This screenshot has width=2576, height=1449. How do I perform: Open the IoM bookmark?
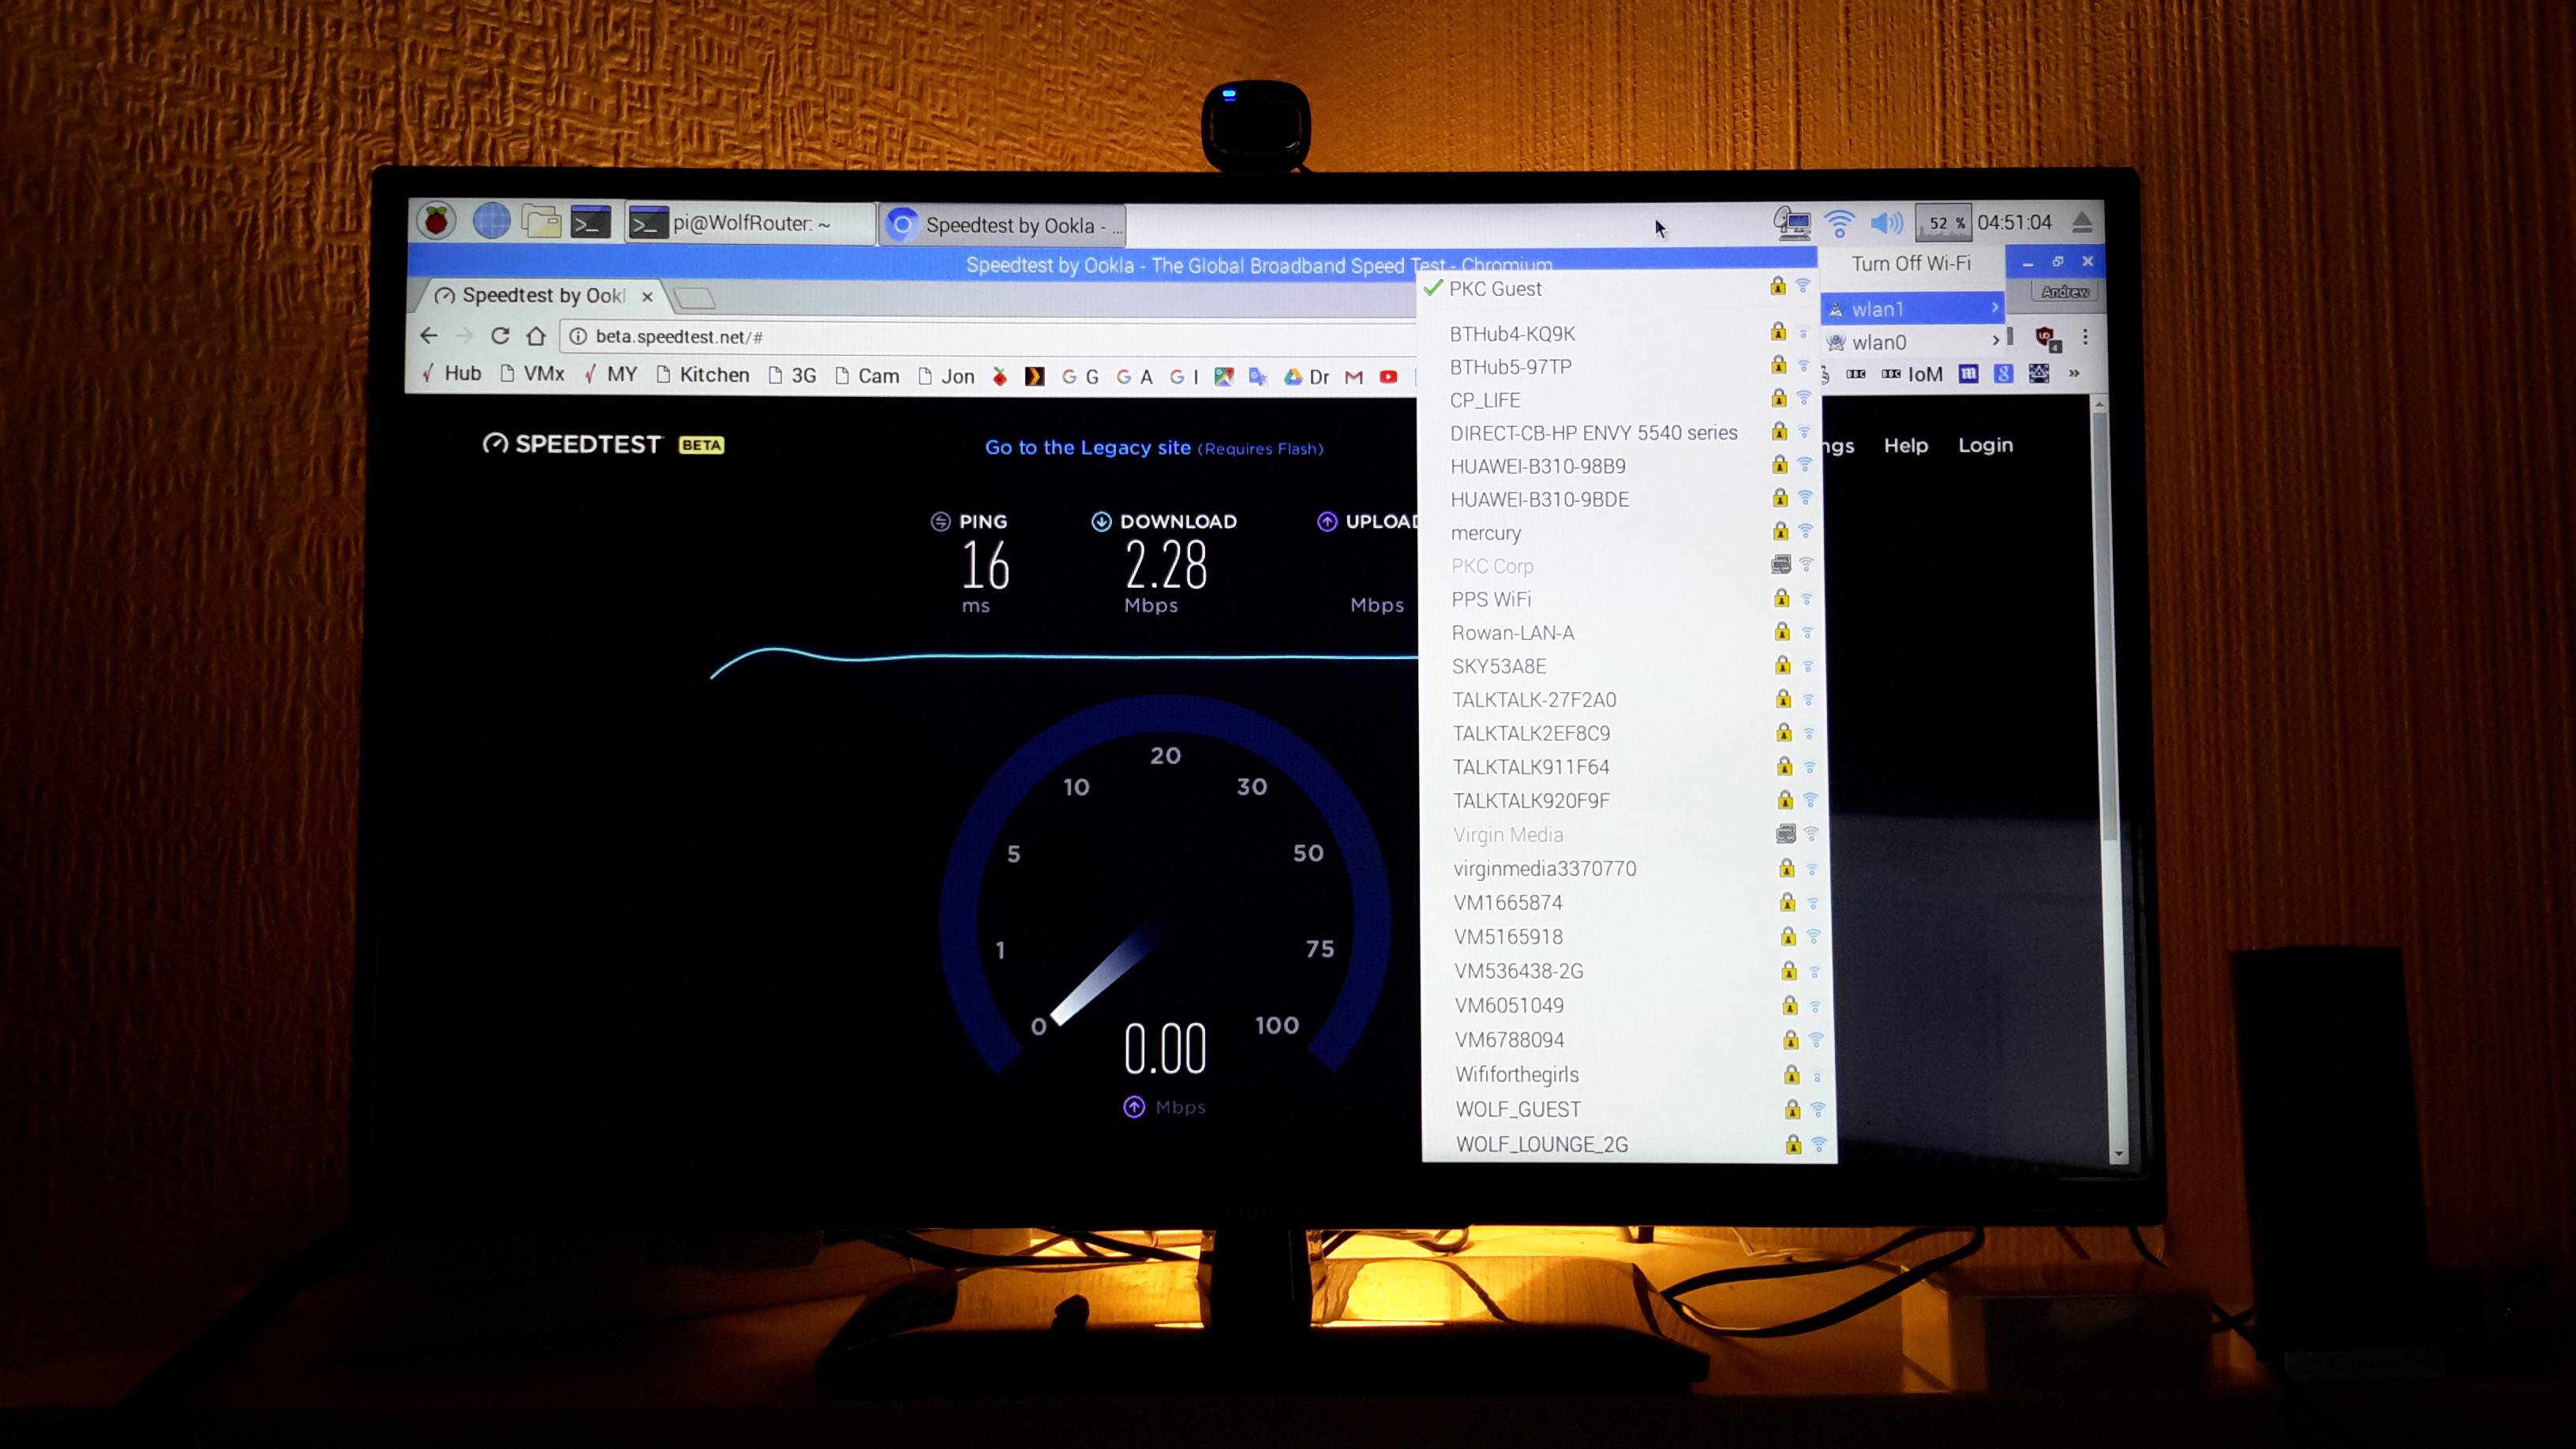1912,374
